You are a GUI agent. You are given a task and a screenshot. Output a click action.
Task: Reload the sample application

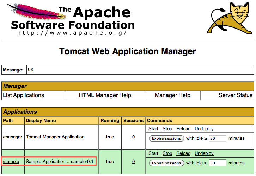pyautogui.click(x=183, y=153)
